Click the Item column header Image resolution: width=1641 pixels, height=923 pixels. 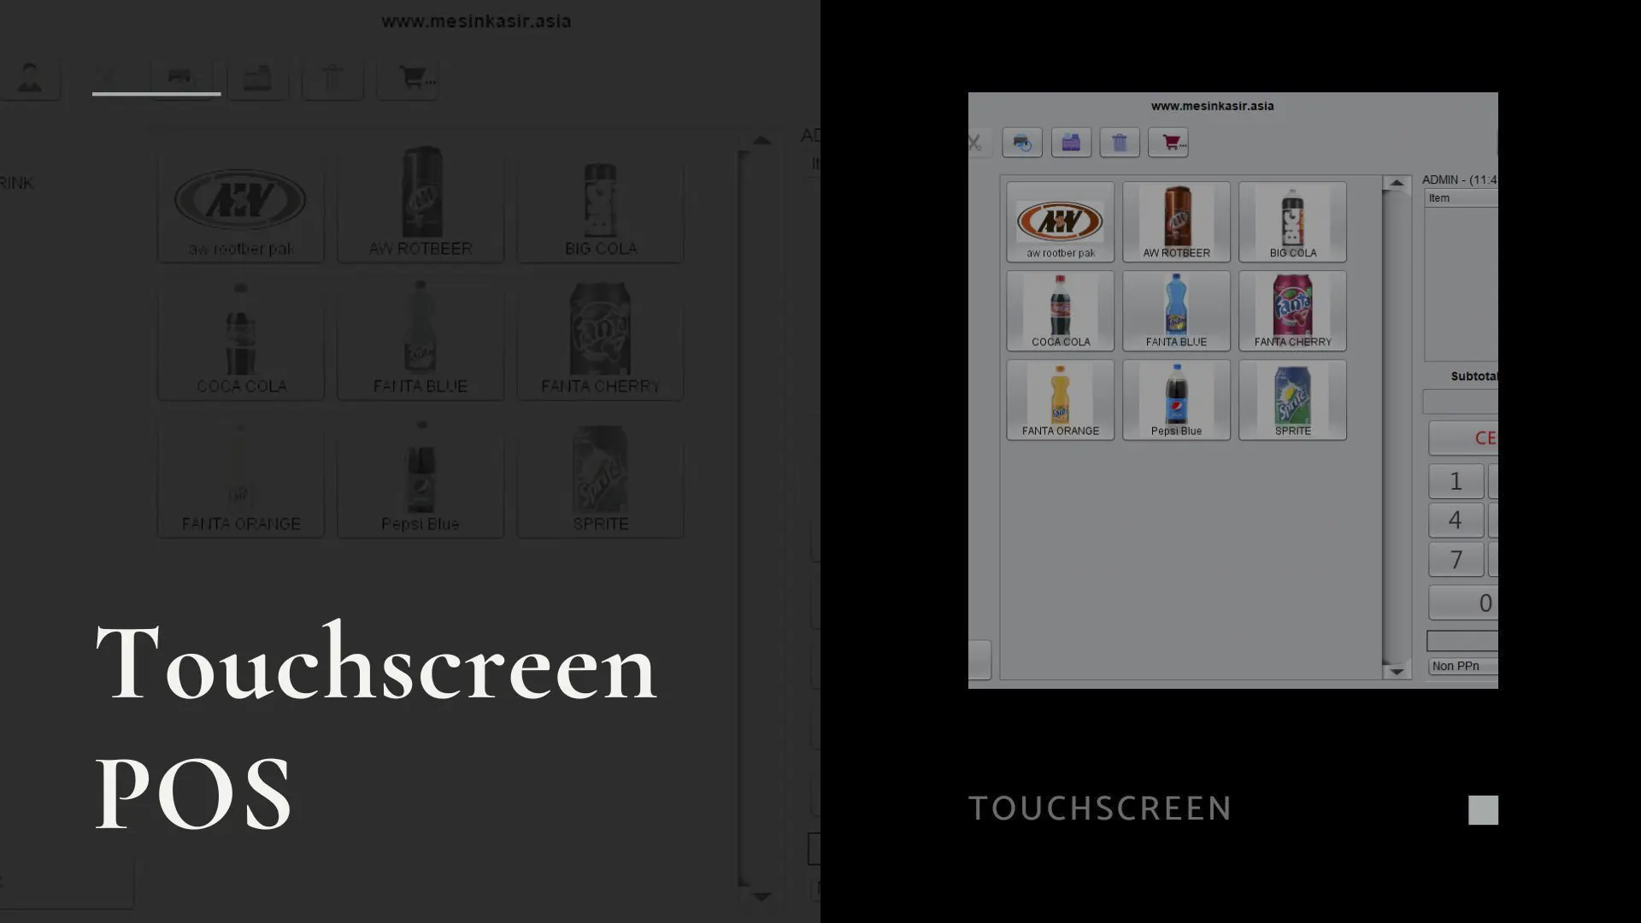pyautogui.click(x=1462, y=198)
